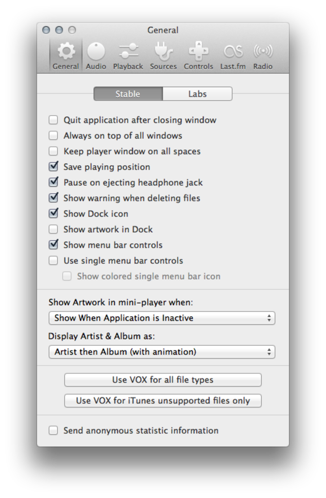Enable Quit application after closing window
Viewport: 326px width, 498px height.
click(x=53, y=120)
